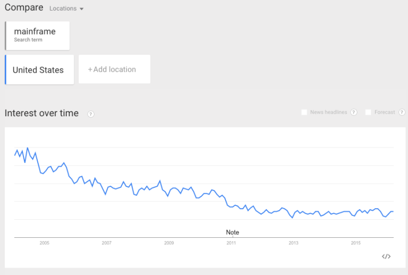Screen dimensions: 408x275
Task: Click the Interest over time heading
Action: (x=41, y=113)
